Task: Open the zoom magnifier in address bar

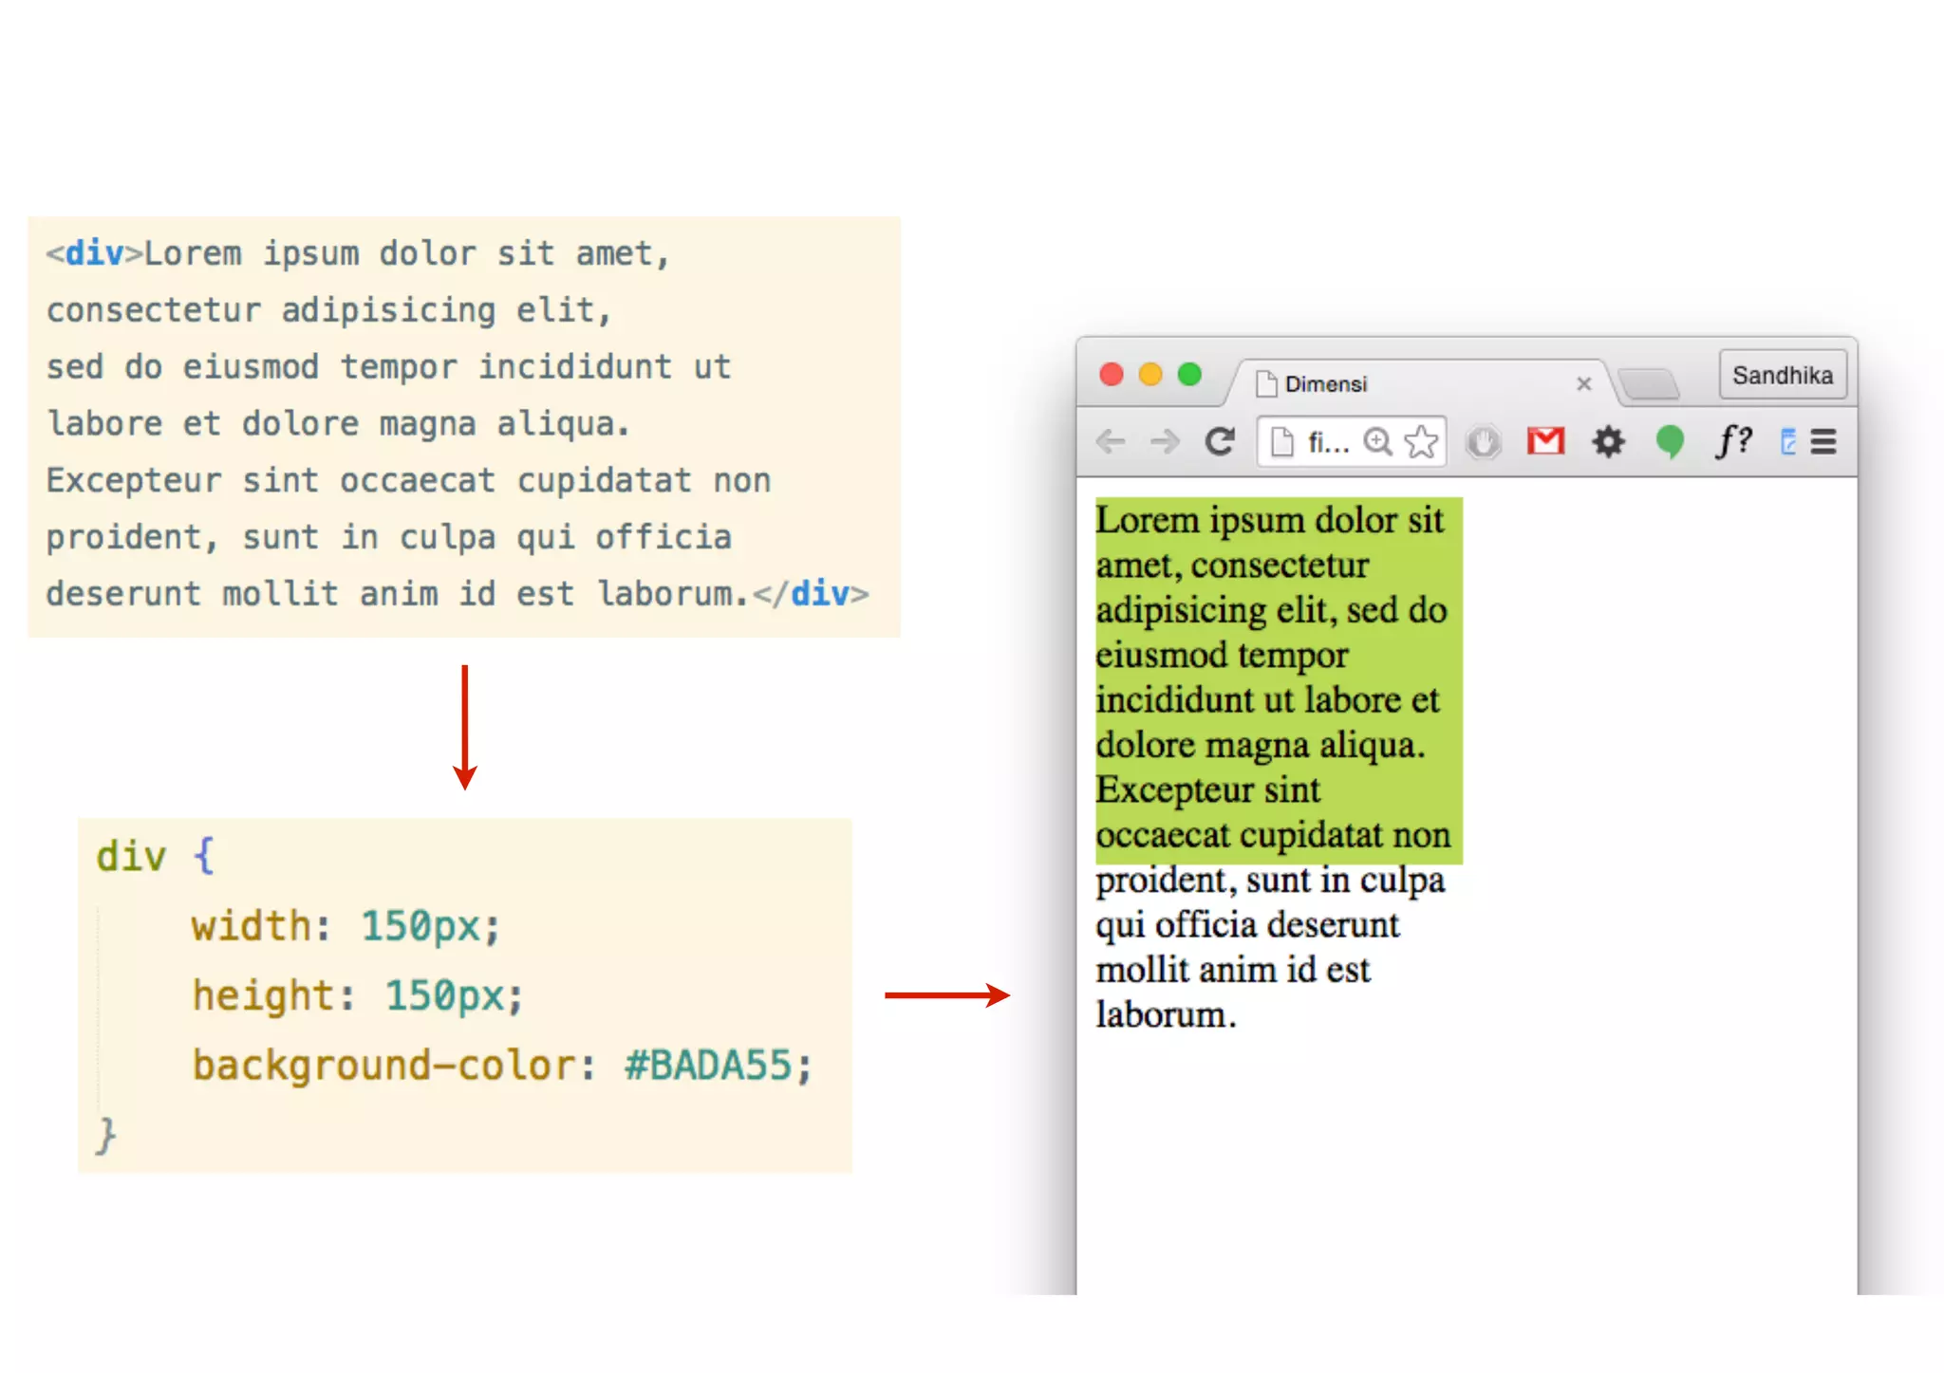Action: point(1377,441)
